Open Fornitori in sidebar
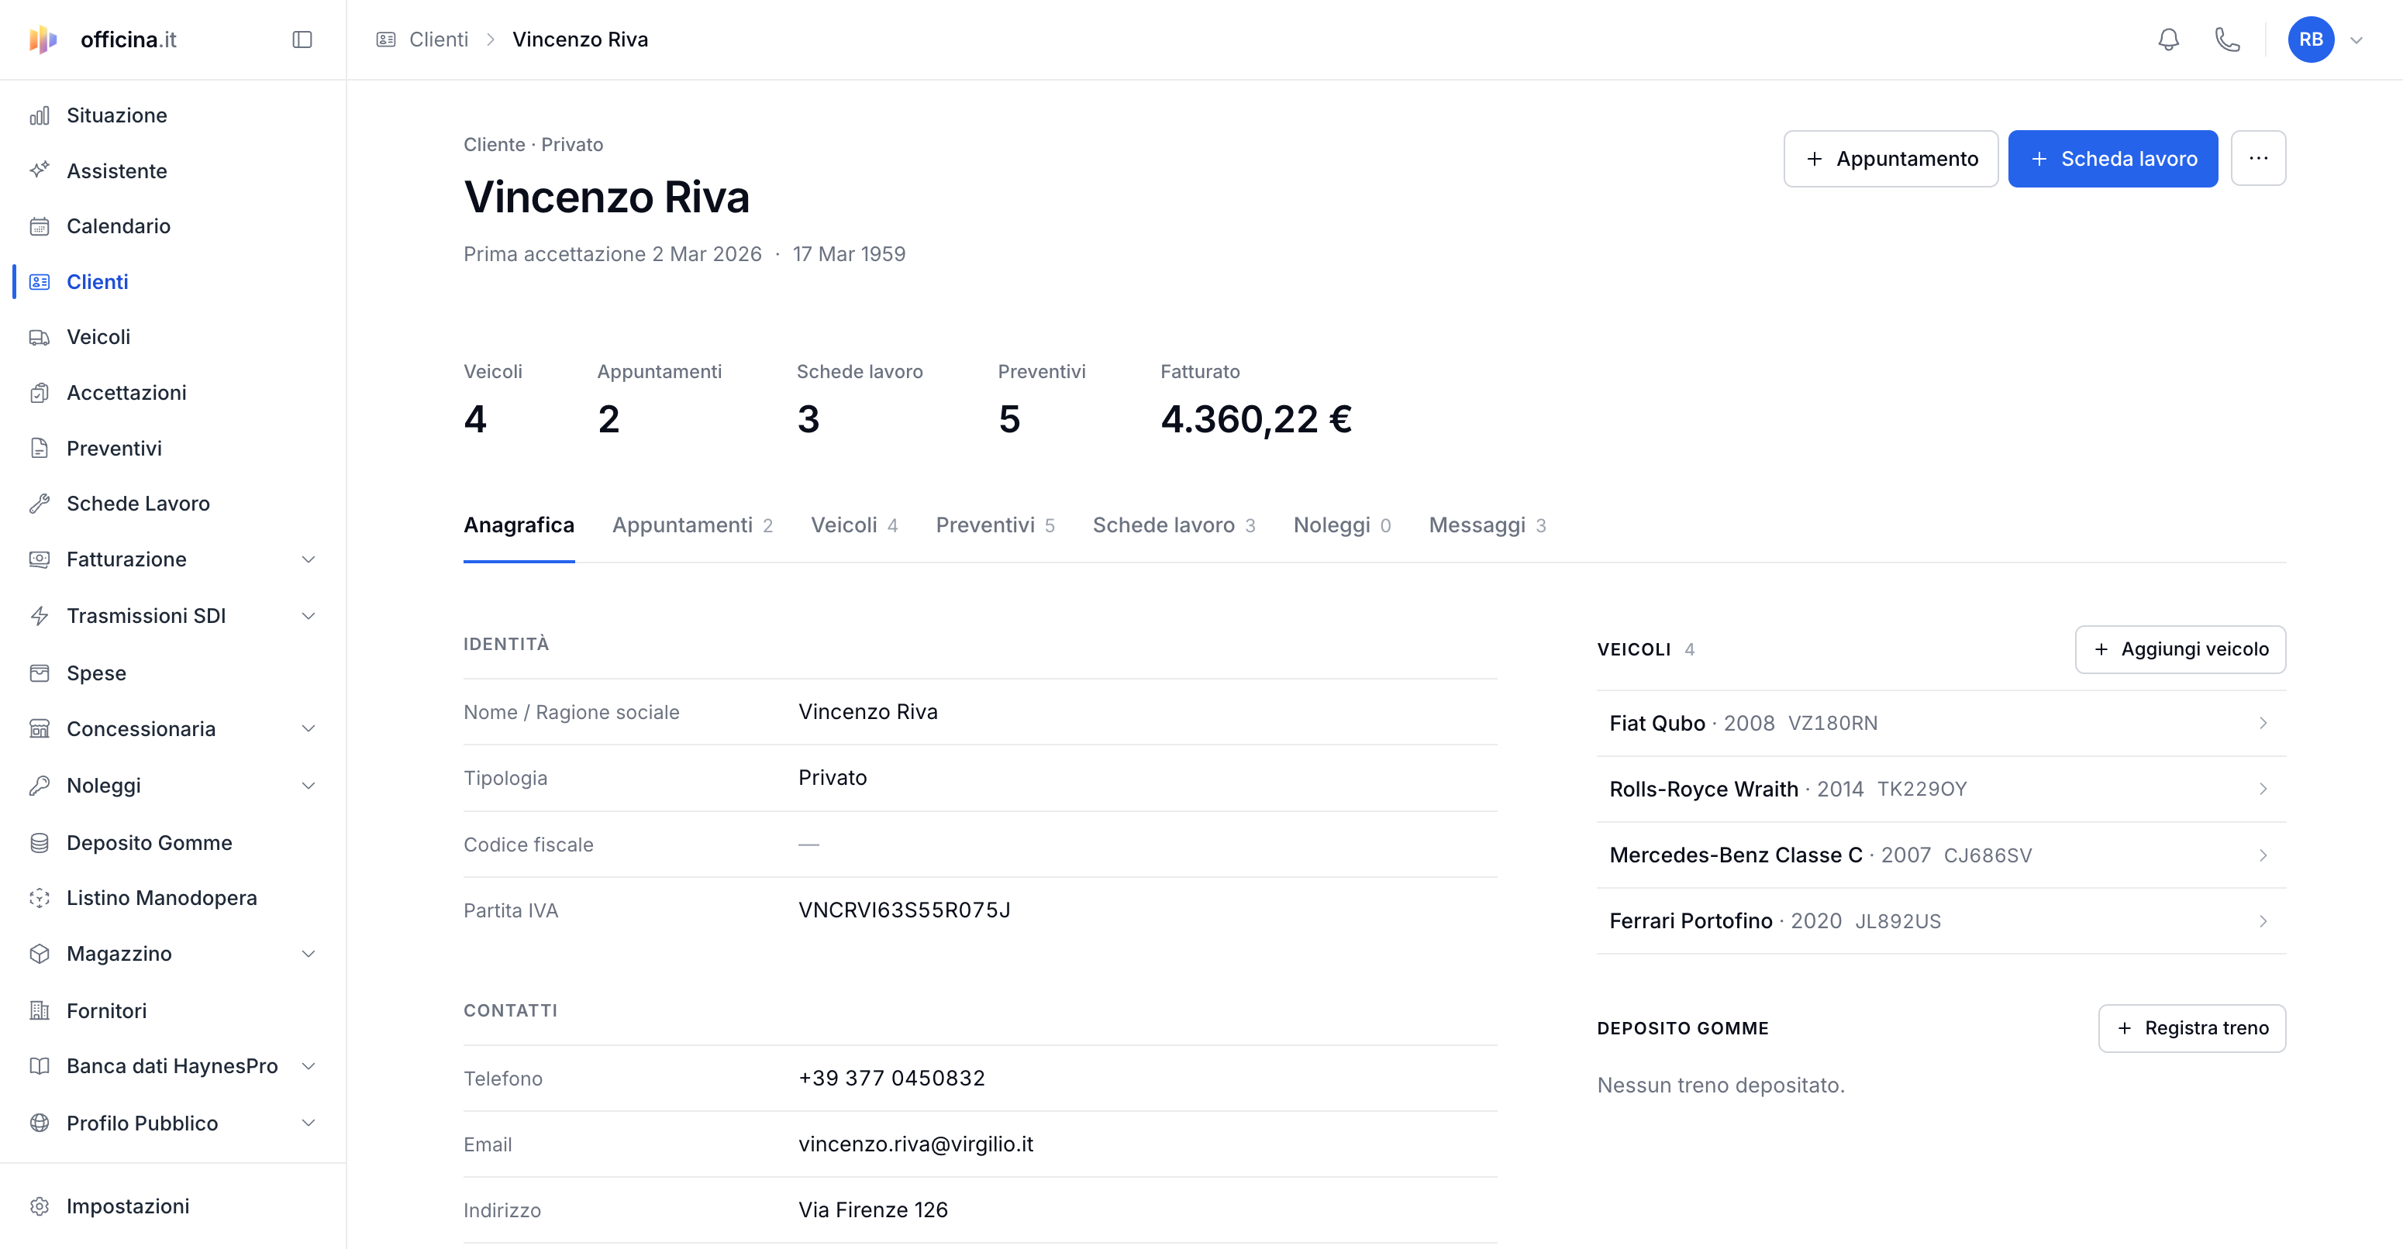 click(173, 1010)
